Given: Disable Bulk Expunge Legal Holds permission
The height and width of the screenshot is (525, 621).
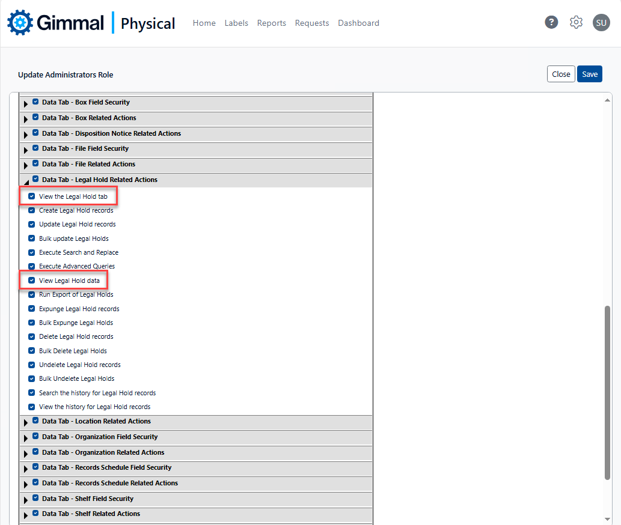Looking at the screenshot, I should (x=32, y=323).
